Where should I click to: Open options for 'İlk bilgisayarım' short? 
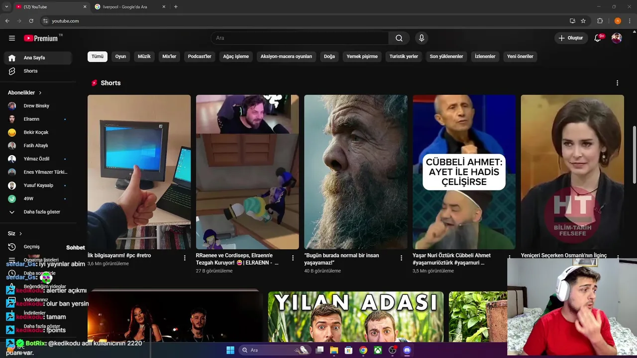[185, 258]
